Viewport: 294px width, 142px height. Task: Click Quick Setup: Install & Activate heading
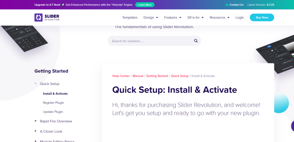[x=175, y=90]
